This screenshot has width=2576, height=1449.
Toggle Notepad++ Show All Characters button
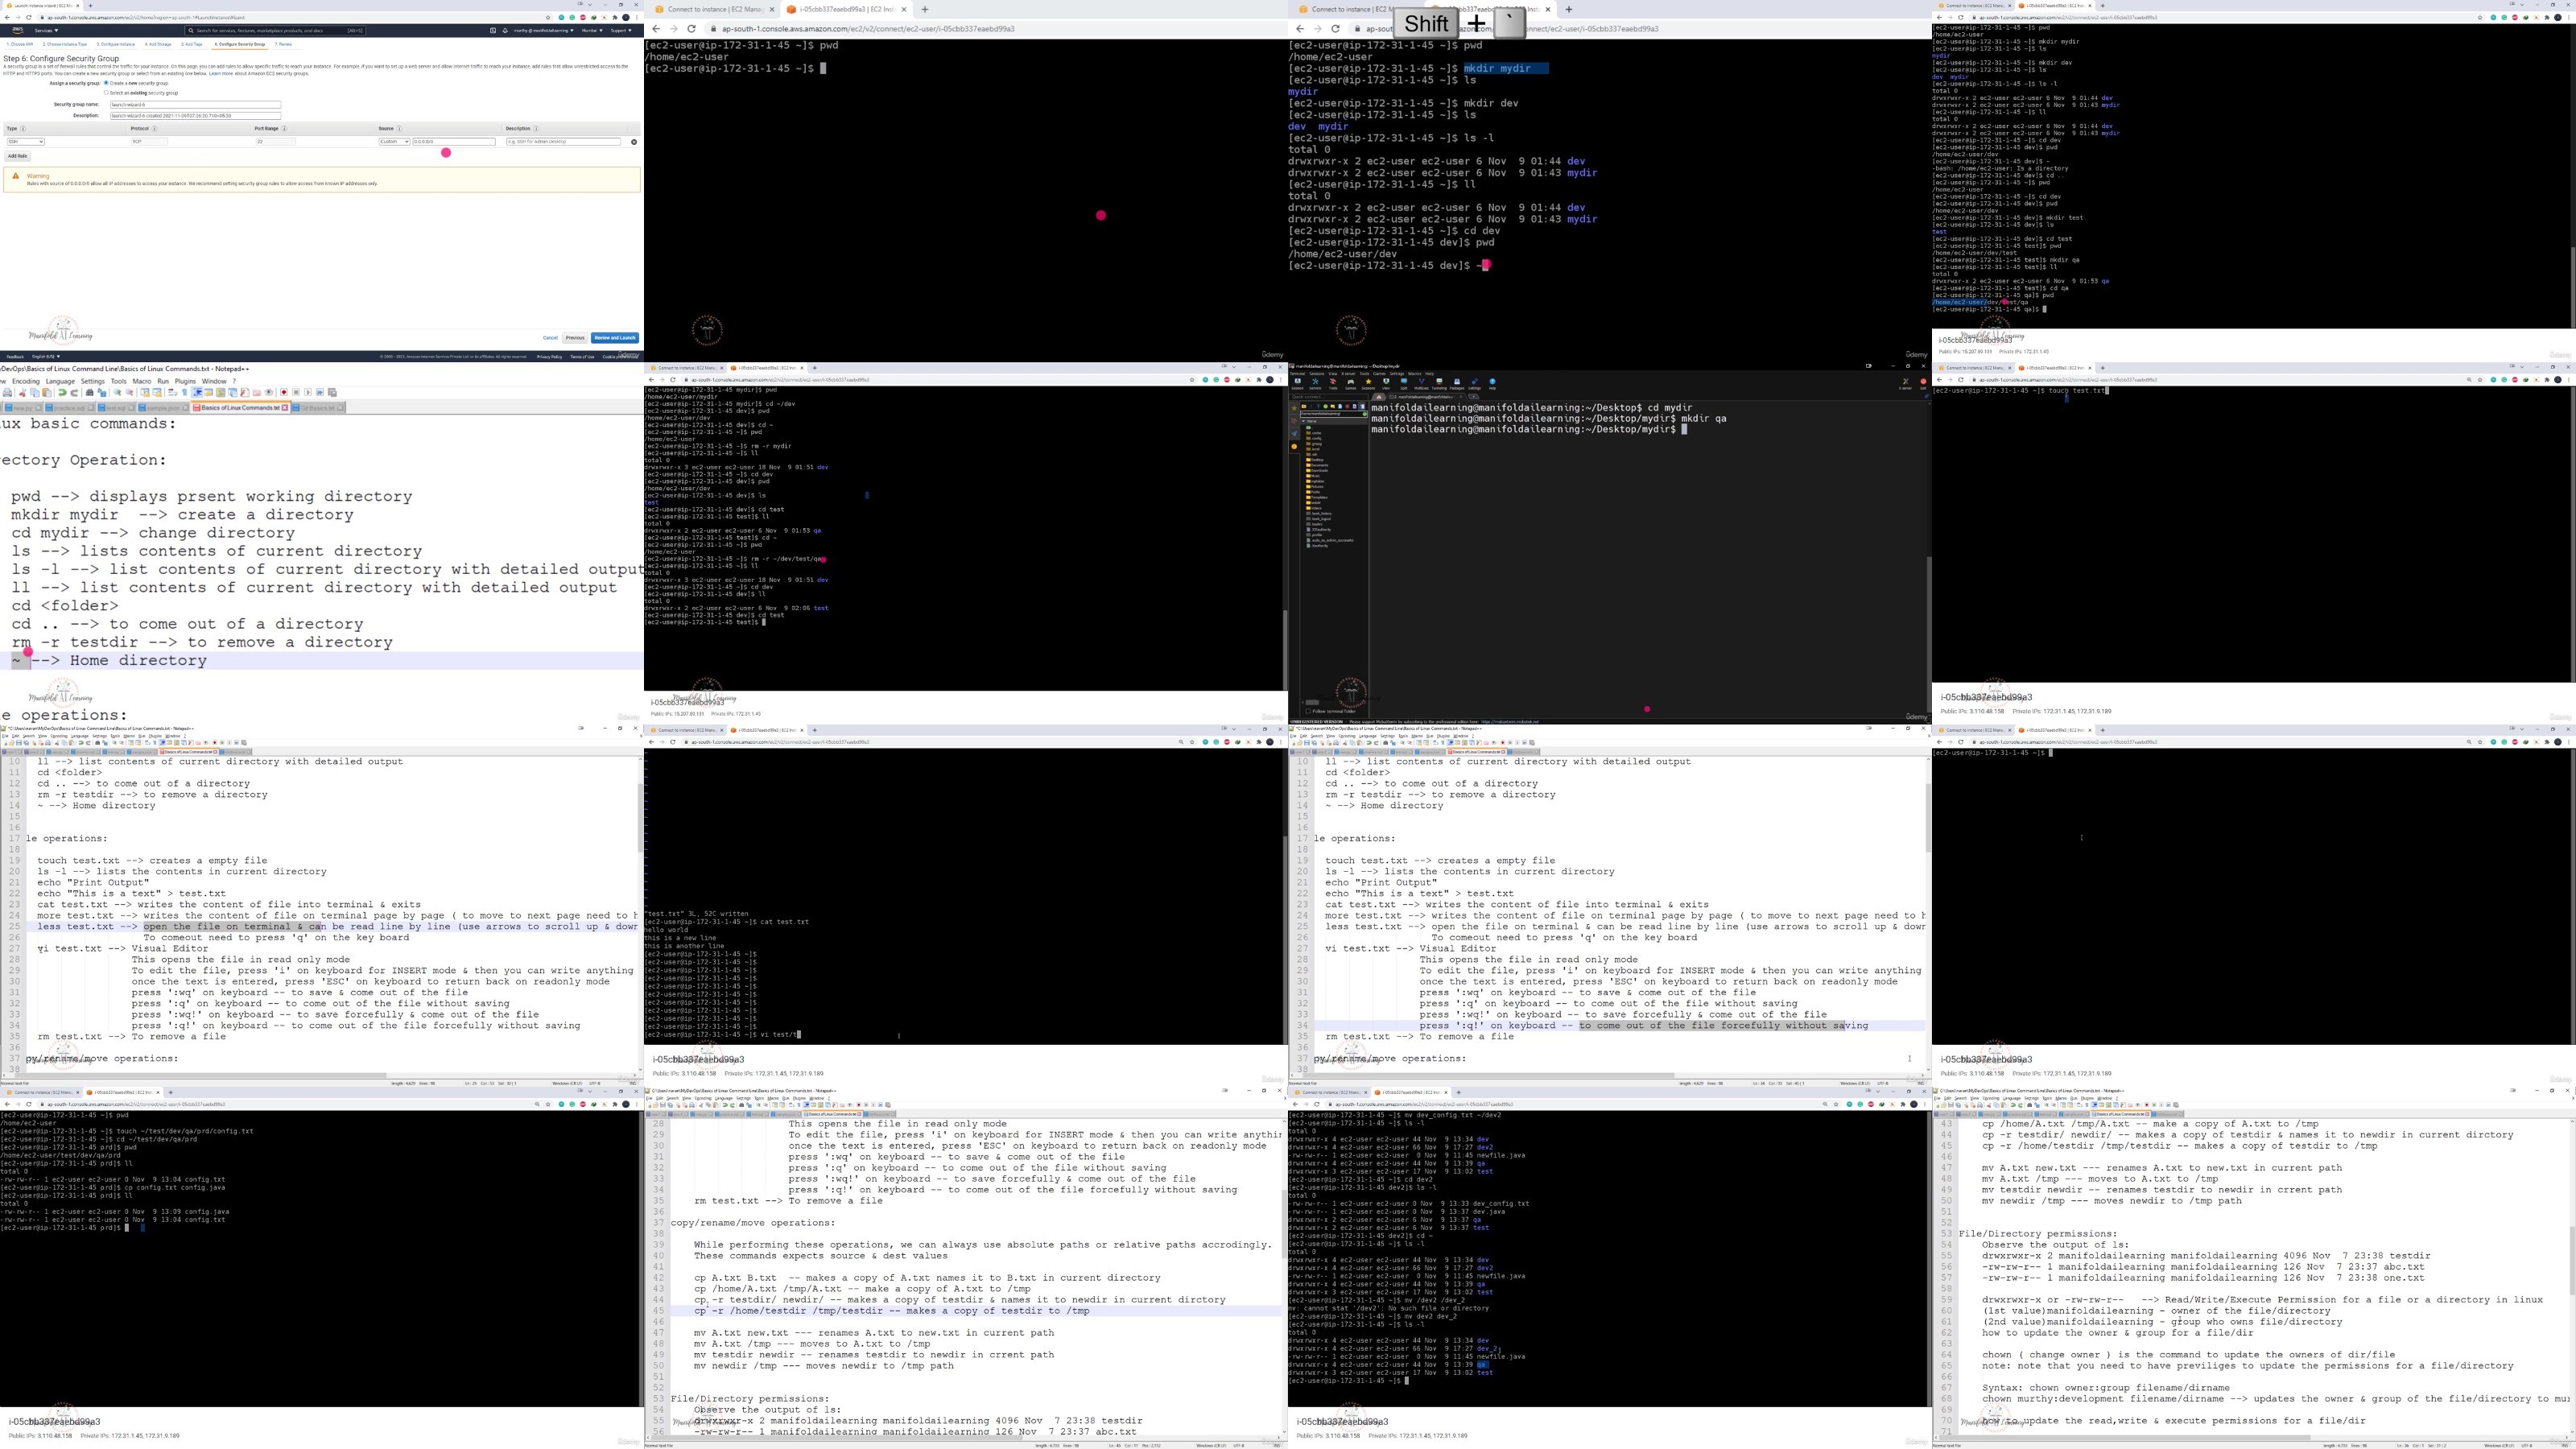tap(185, 393)
